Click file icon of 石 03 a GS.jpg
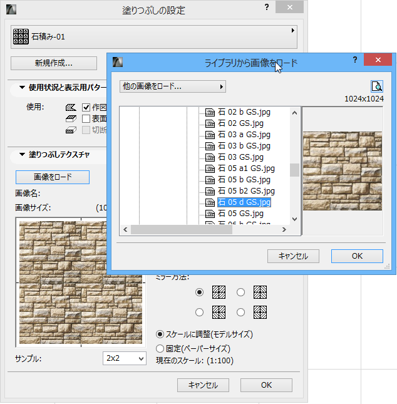 210,135
